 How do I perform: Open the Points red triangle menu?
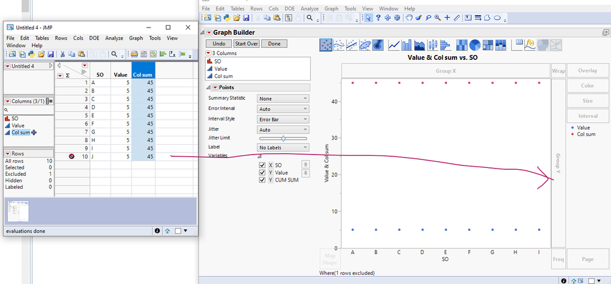215,87
